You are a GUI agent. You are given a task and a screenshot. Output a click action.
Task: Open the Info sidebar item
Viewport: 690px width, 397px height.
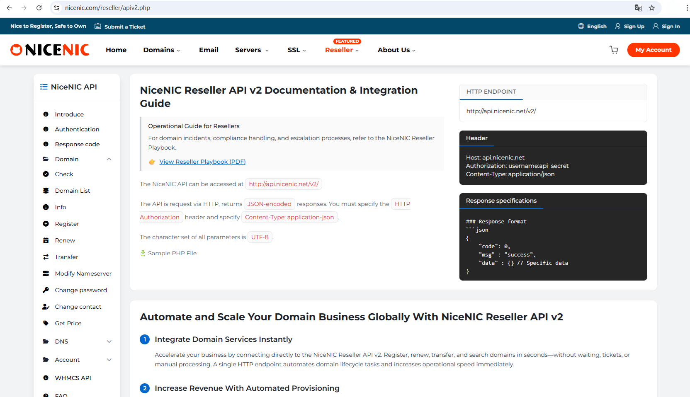point(61,207)
